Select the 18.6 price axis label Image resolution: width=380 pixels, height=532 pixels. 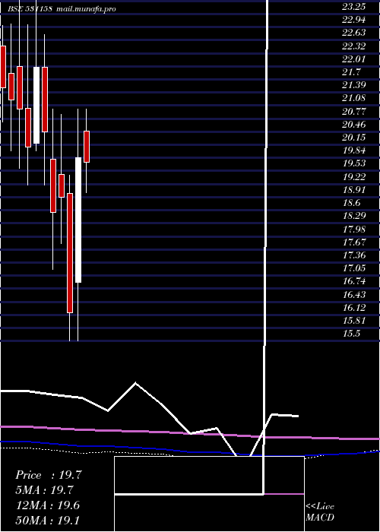pyautogui.click(x=351, y=203)
